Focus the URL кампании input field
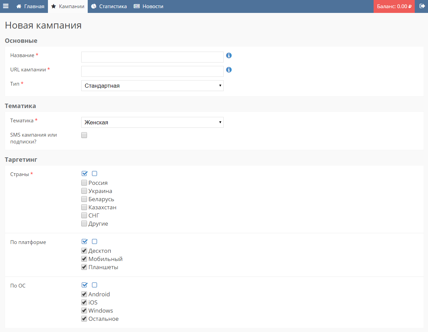This screenshot has height=332, width=428. pyautogui.click(x=152, y=71)
